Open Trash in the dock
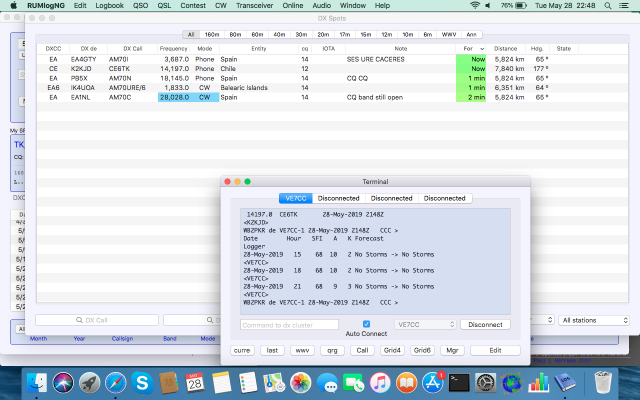Screen dimensions: 640x400 (603, 383)
